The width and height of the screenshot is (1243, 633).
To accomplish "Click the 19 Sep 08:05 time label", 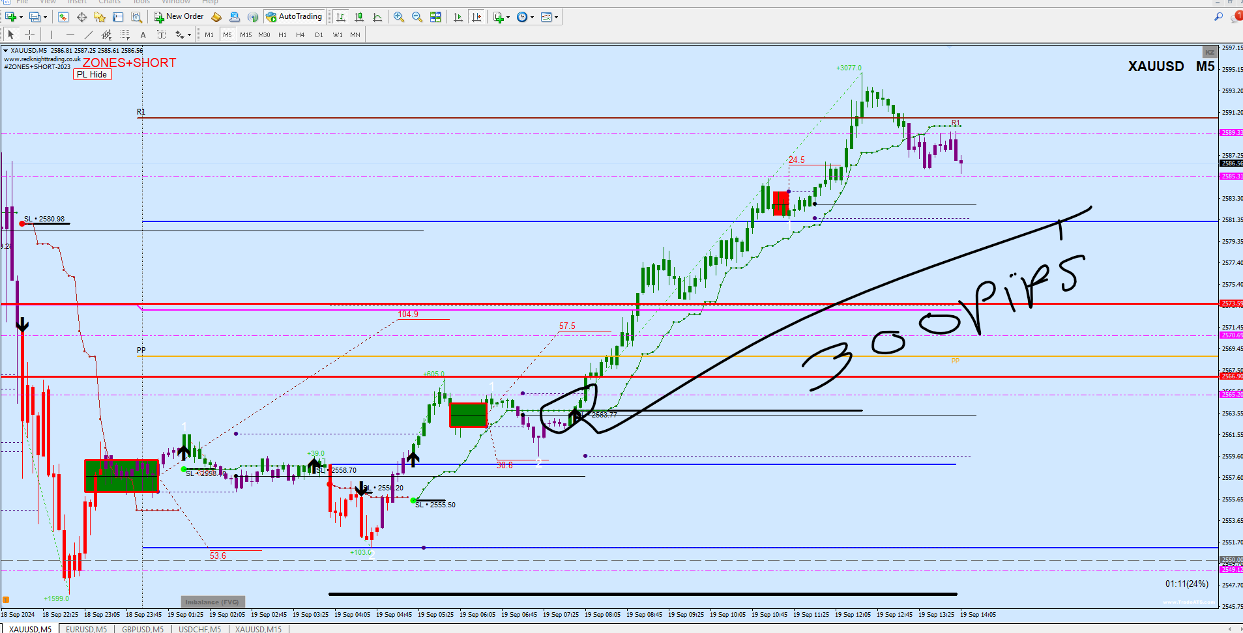I will pyautogui.click(x=602, y=614).
